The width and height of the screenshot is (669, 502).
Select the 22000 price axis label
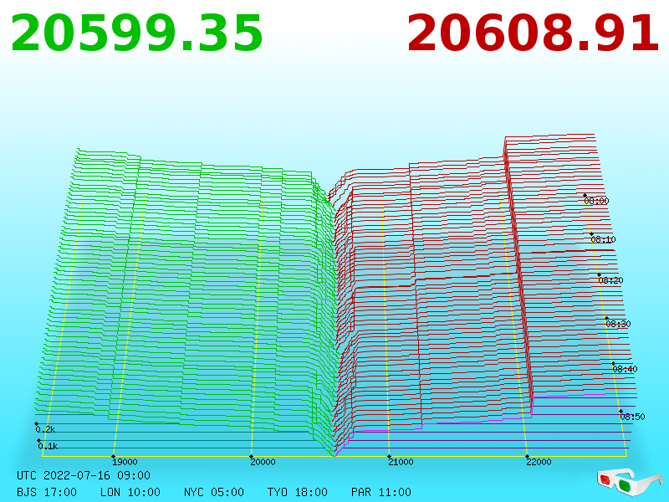pyautogui.click(x=539, y=462)
